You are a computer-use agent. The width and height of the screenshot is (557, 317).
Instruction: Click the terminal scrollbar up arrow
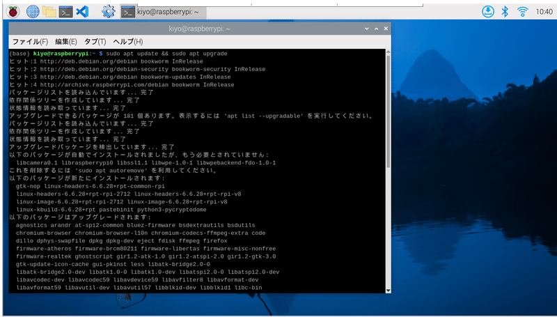[388, 52]
